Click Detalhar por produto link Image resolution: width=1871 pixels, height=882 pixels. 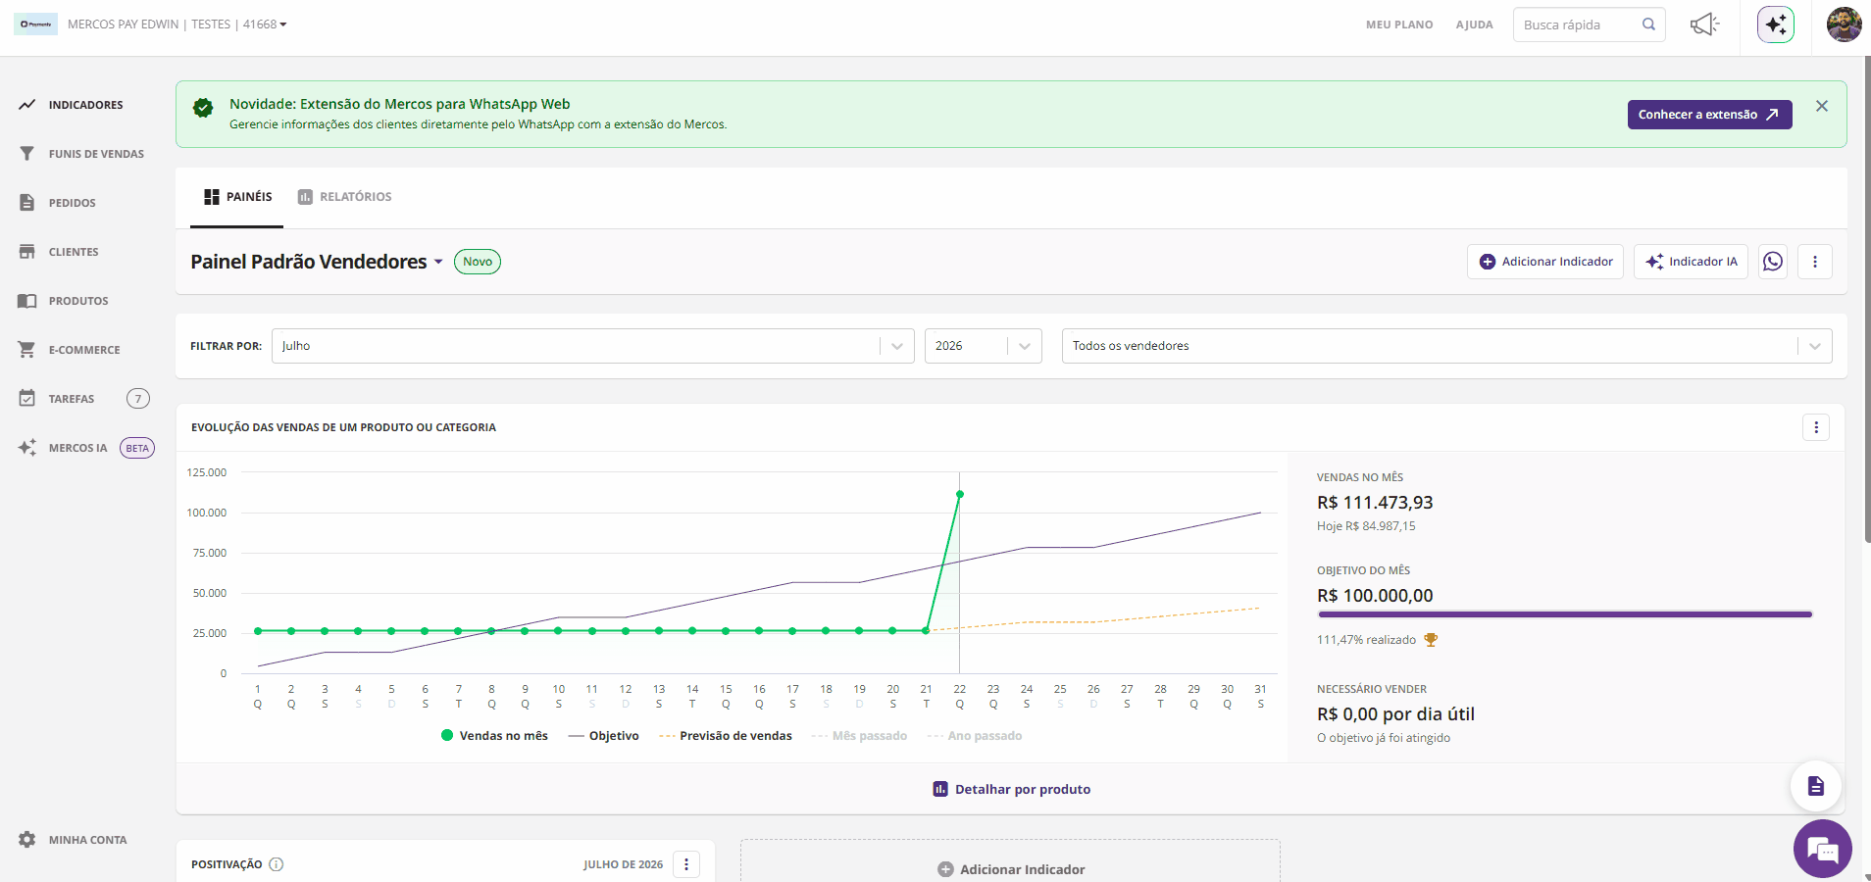[x=1011, y=789]
